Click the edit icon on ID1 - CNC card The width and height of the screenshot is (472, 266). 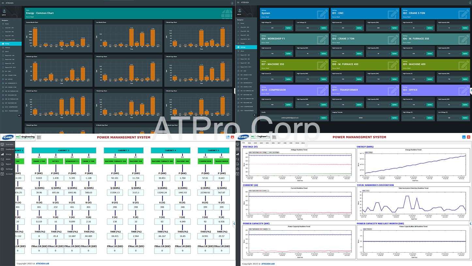click(393, 14)
